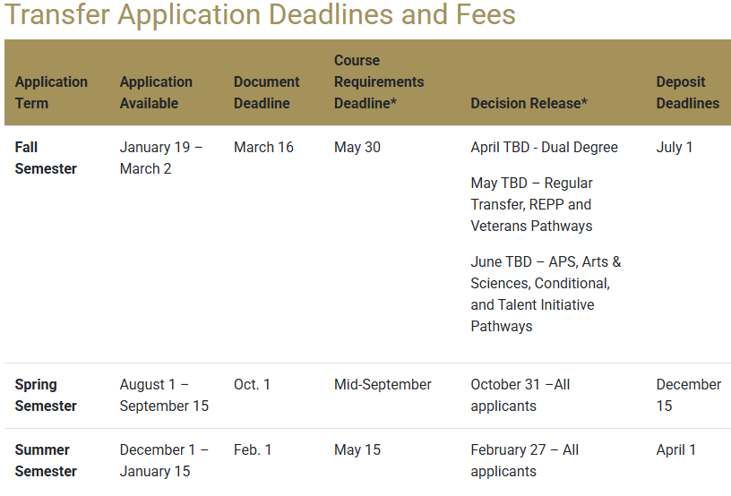Click the 'Application Available' column header

156,92
